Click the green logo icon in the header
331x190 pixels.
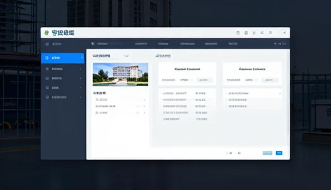pos(47,33)
